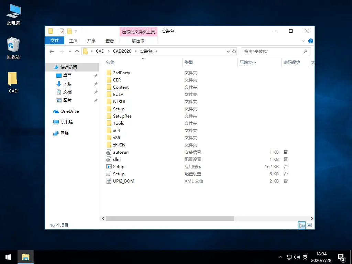Open the 解压缩 ribbon tab
Viewport: 352px width, 264px height.
click(x=138, y=41)
